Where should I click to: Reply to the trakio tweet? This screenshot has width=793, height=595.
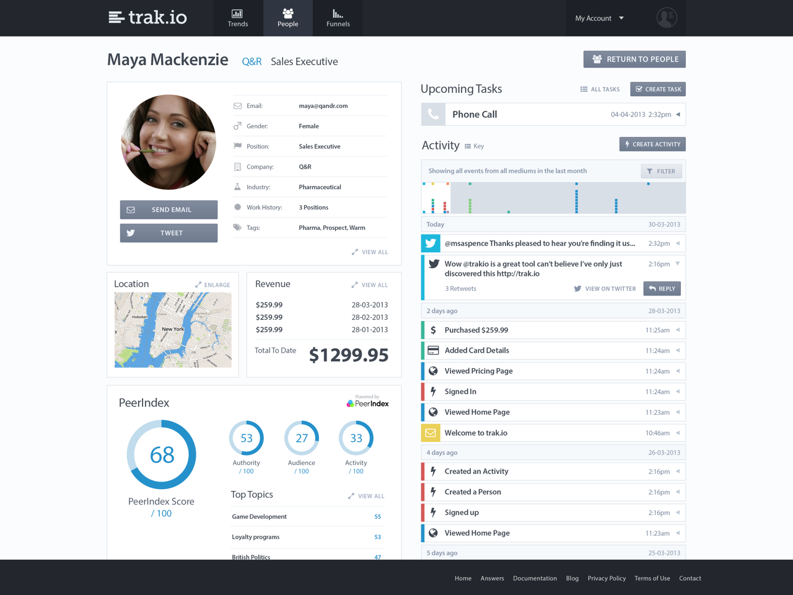[x=662, y=289]
